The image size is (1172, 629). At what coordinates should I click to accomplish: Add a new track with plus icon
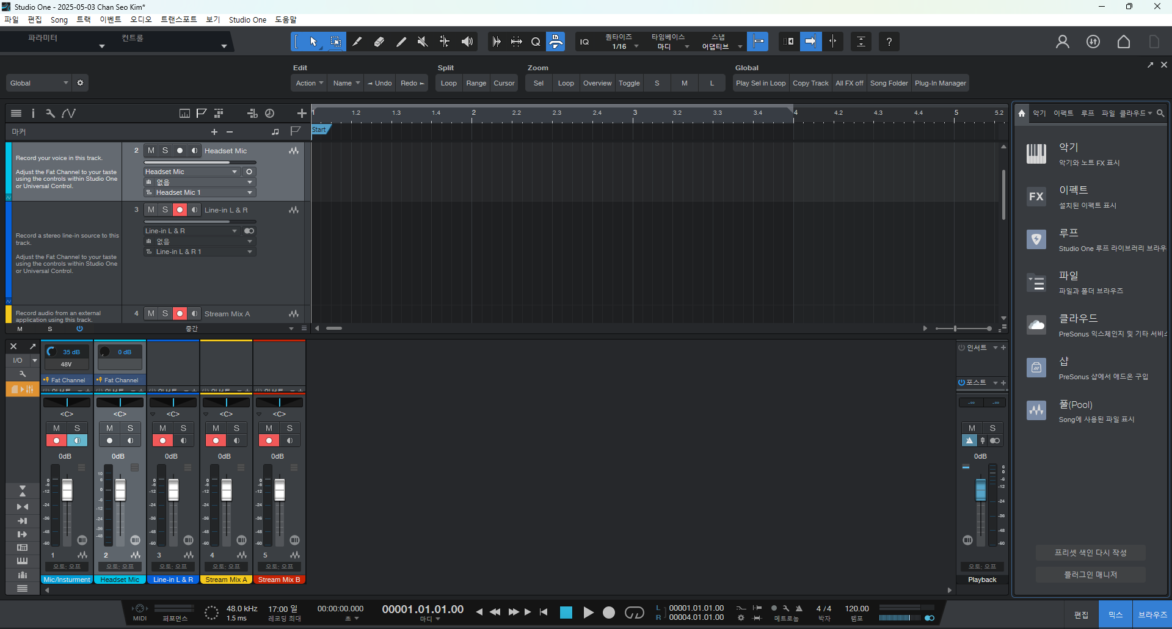[302, 114]
